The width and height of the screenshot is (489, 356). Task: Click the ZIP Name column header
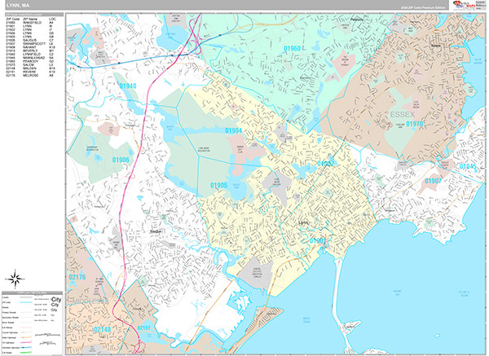pyautogui.click(x=30, y=19)
